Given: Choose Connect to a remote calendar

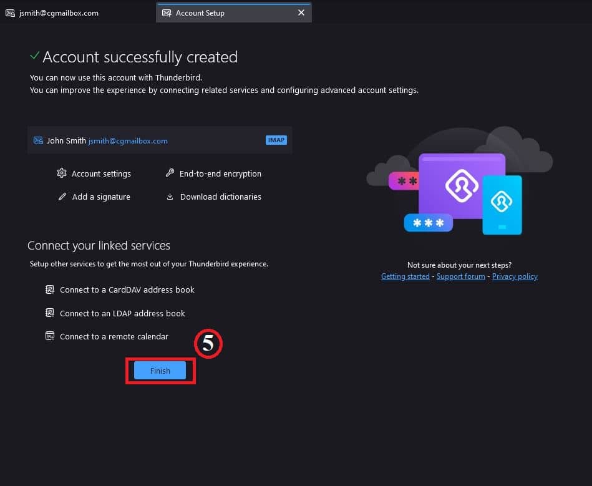Looking at the screenshot, I should [114, 336].
